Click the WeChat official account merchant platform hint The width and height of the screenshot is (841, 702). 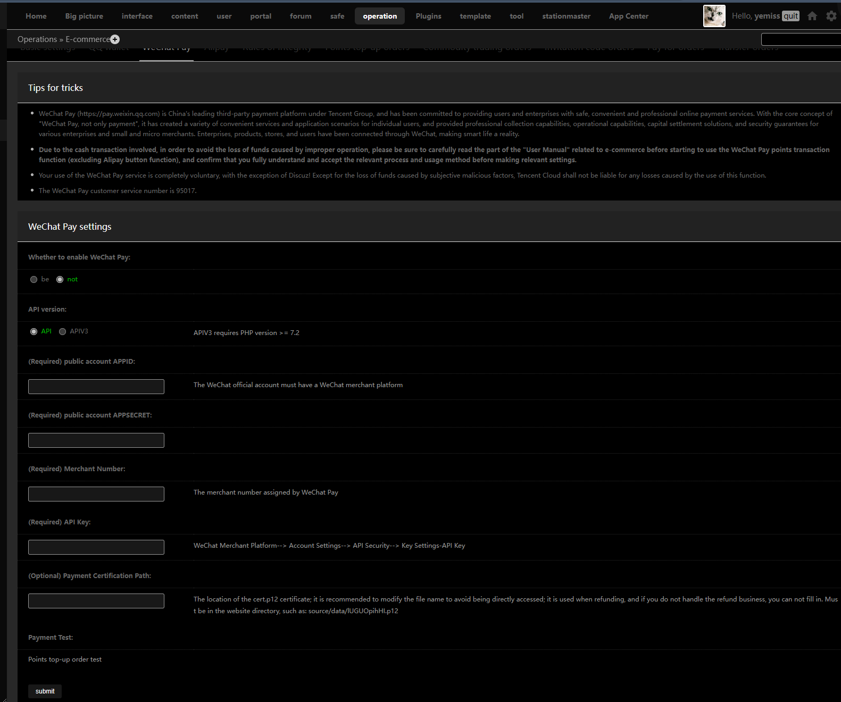click(x=298, y=385)
